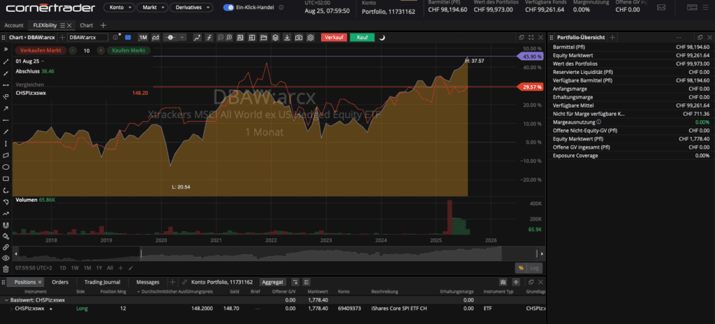The width and height of the screenshot is (715, 324).
Task: Delete all drawings with trash icon
Action: 6,270
